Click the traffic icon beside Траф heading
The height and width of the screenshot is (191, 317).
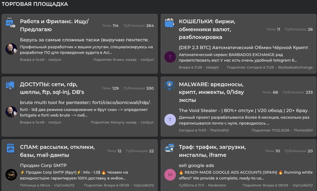(x=169, y=148)
